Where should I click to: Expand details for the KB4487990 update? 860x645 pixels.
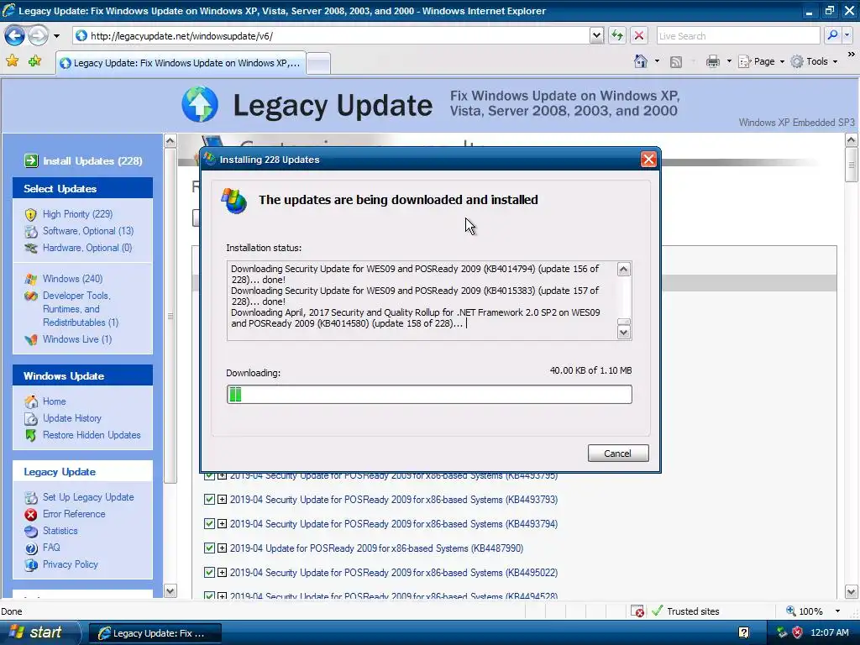(x=222, y=548)
